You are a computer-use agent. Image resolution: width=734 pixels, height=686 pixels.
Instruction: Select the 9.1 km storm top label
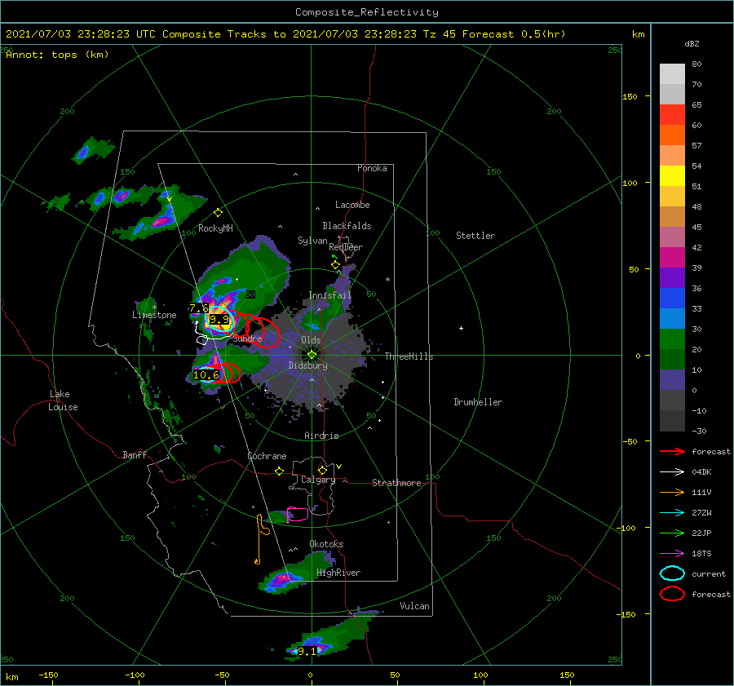tap(307, 652)
